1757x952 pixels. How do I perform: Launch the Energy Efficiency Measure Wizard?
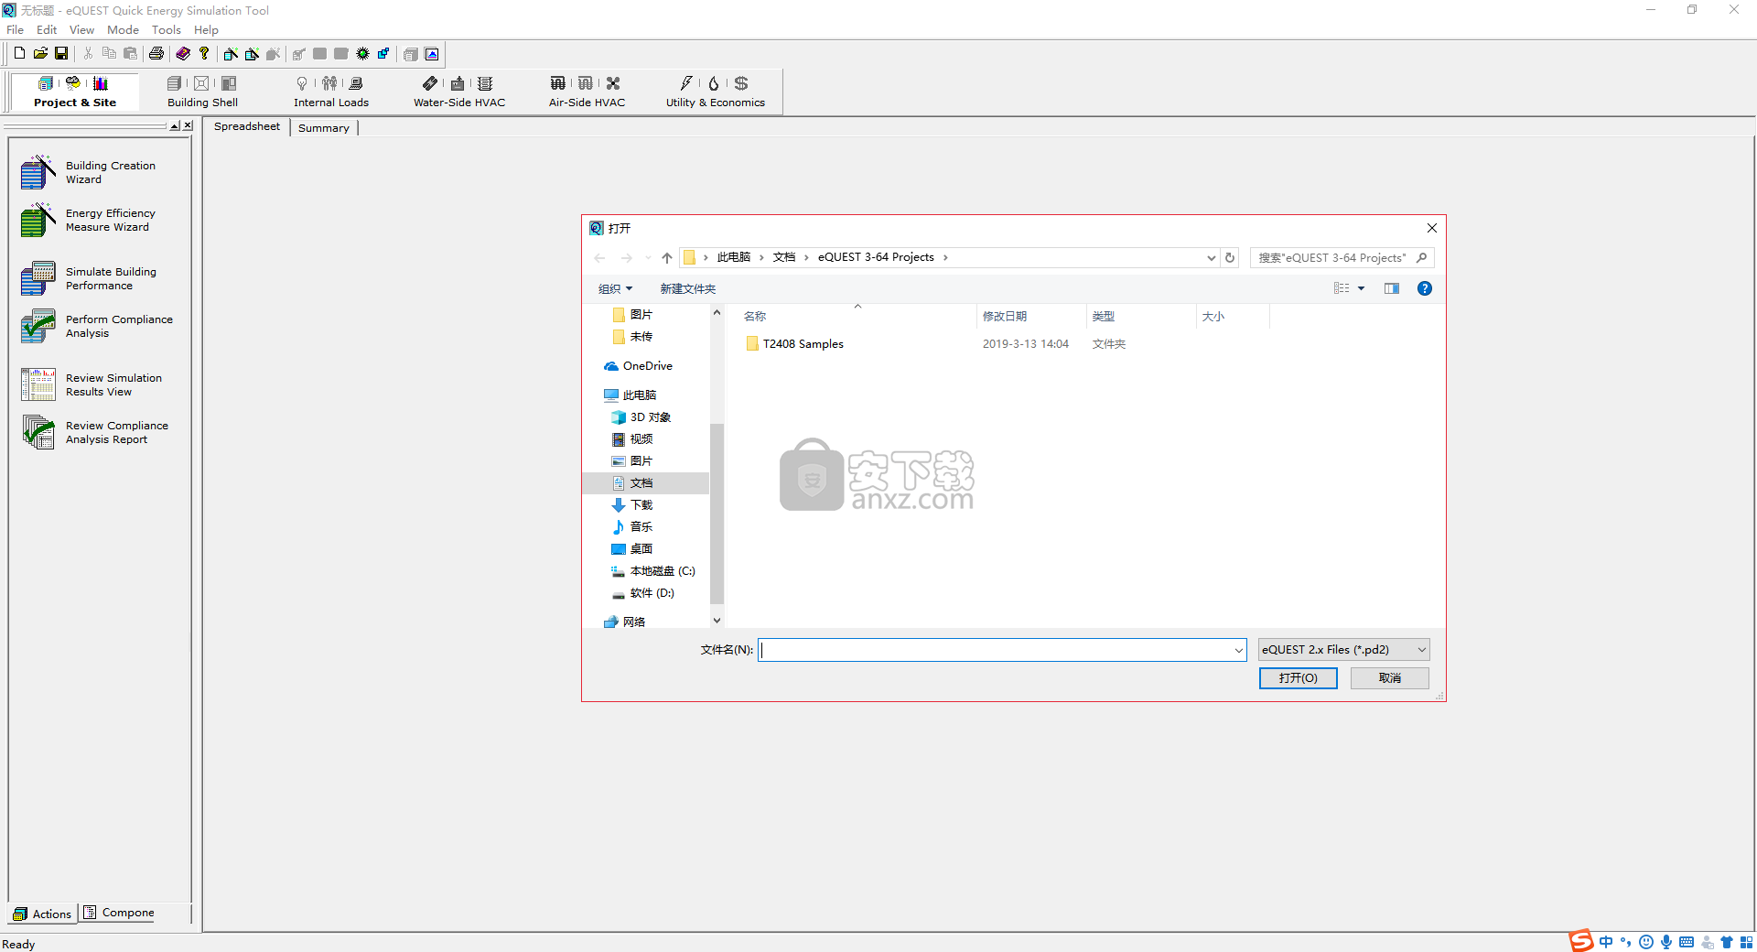pos(89,220)
